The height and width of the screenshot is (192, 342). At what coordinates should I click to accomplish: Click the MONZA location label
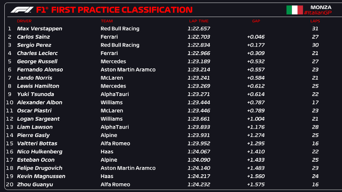[321, 7]
